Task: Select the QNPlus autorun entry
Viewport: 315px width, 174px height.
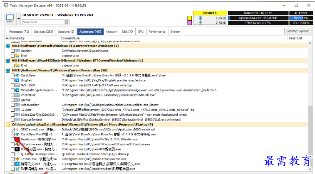Action: coord(26,100)
